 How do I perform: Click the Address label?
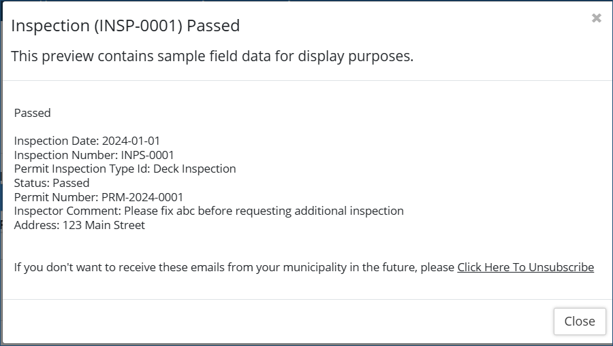click(x=35, y=225)
